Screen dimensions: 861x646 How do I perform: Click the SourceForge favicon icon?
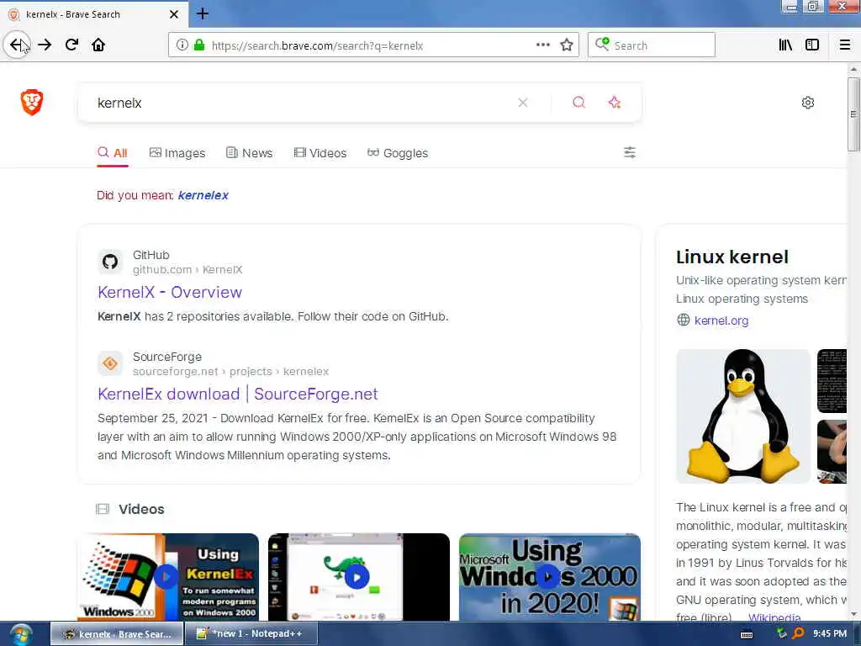110,363
